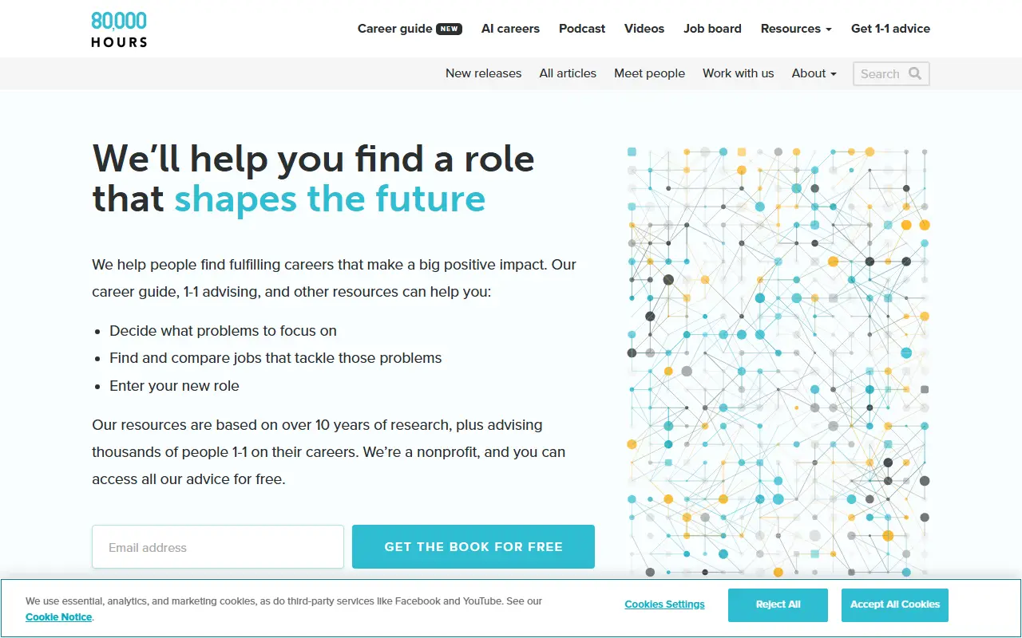
Task: Go to the Videos section
Action: [x=644, y=29]
